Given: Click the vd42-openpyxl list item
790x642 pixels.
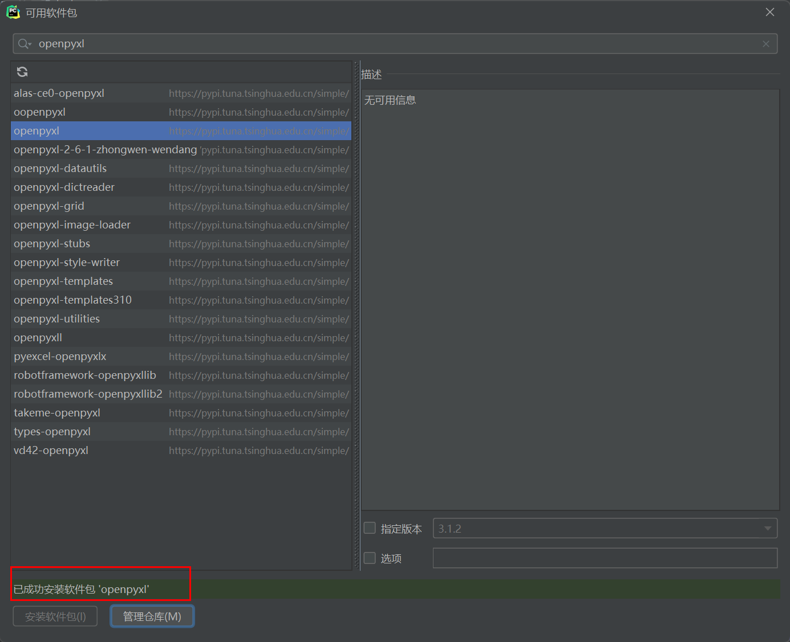Looking at the screenshot, I should pyautogui.click(x=51, y=451).
